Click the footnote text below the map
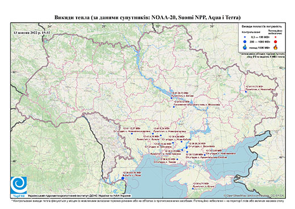This screenshot has width=295, height=209. pyautogui.click(x=147, y=200)
